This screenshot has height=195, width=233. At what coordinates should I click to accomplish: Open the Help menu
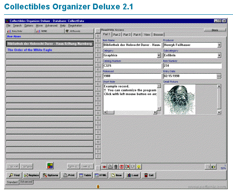(x=63, y=25)
